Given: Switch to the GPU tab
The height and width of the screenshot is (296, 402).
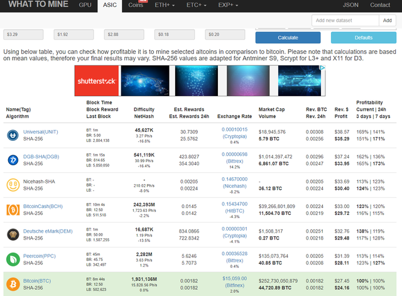Looking at the screenshot, I should point(85,5).
